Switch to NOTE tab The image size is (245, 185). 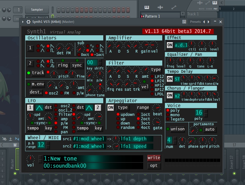(202, 9)
